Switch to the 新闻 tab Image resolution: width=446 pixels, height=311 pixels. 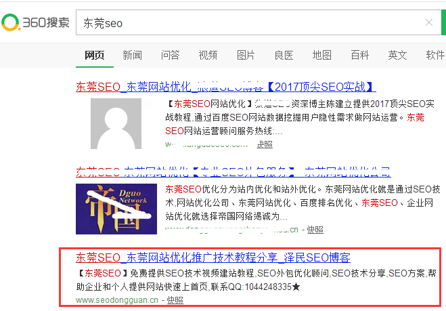(132, 55)
